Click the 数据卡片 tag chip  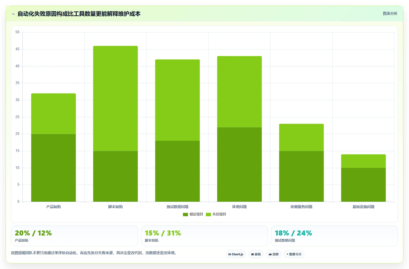point(294,254)
